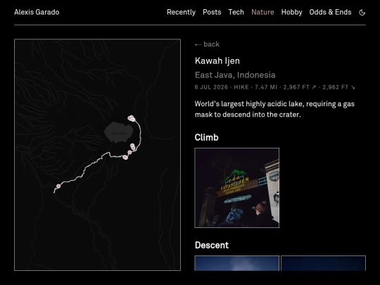Viewport: 380px width, 285px height.
Task: Open the Hobby section
Action: point(291,12)
